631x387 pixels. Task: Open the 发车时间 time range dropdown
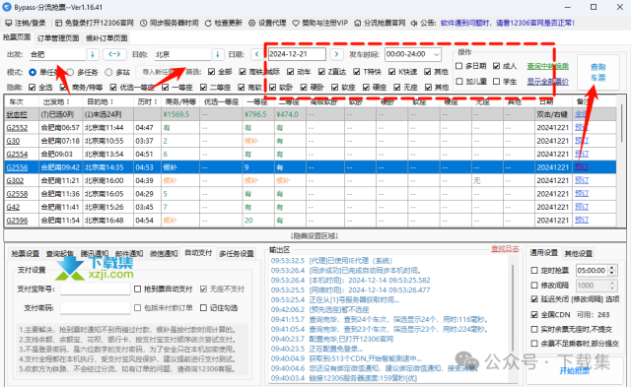pos(436,54)
